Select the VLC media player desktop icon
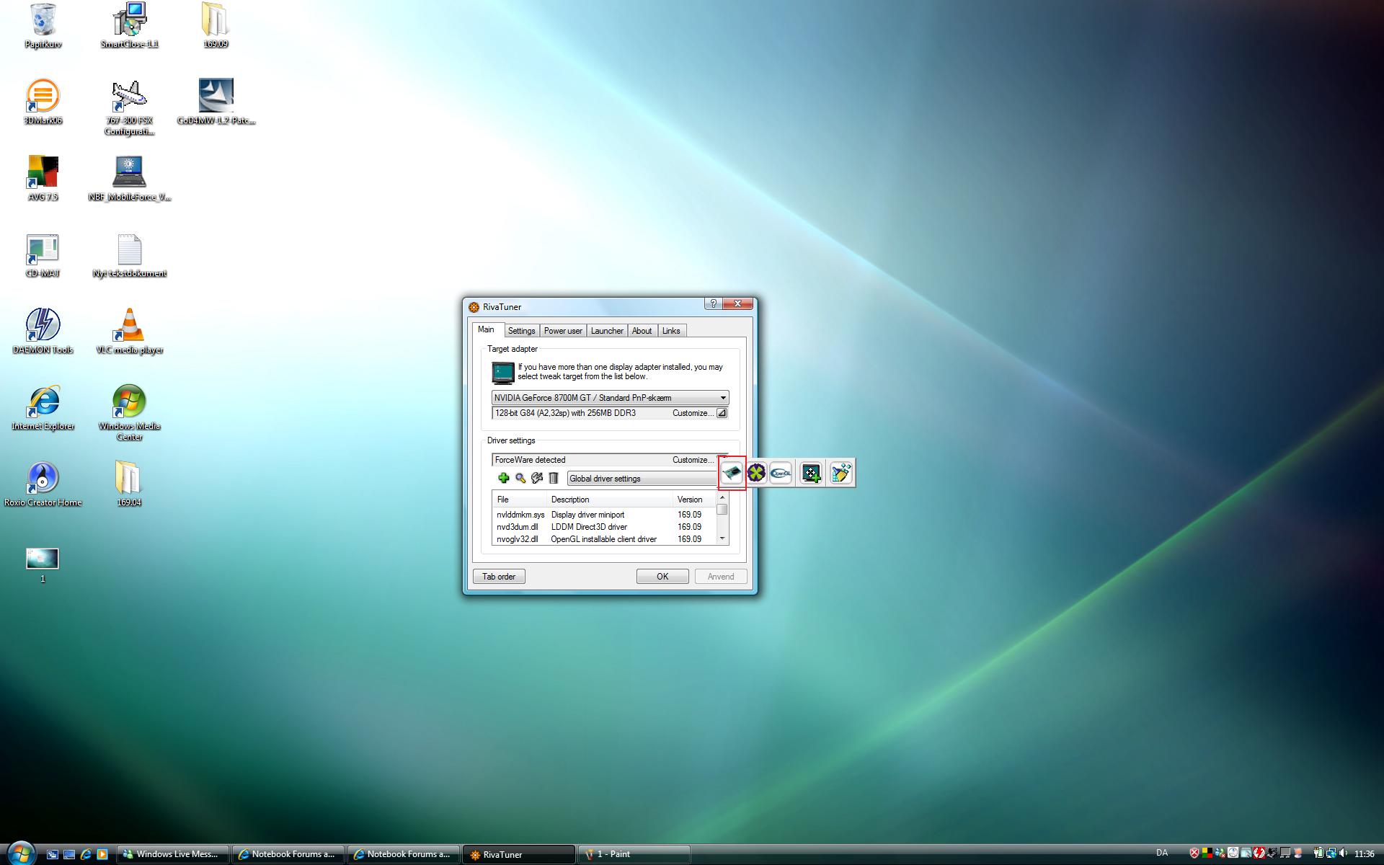The image size is (1384, 865). click(x=130, y=331)
